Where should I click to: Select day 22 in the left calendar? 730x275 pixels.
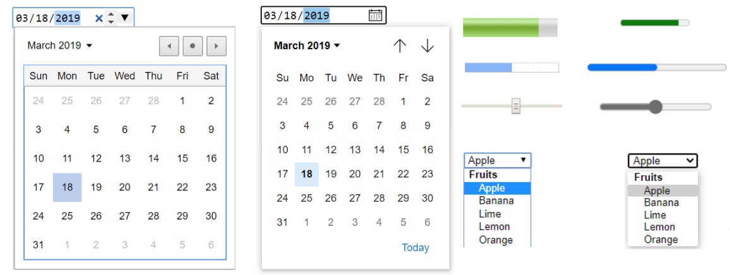click(182, 187)
